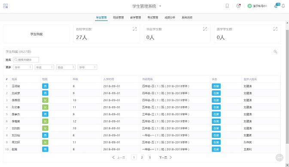The width and height of the screenshot is (289, 167).
Task: Click the 监护人姓名 column header
Action: [250, 79]
